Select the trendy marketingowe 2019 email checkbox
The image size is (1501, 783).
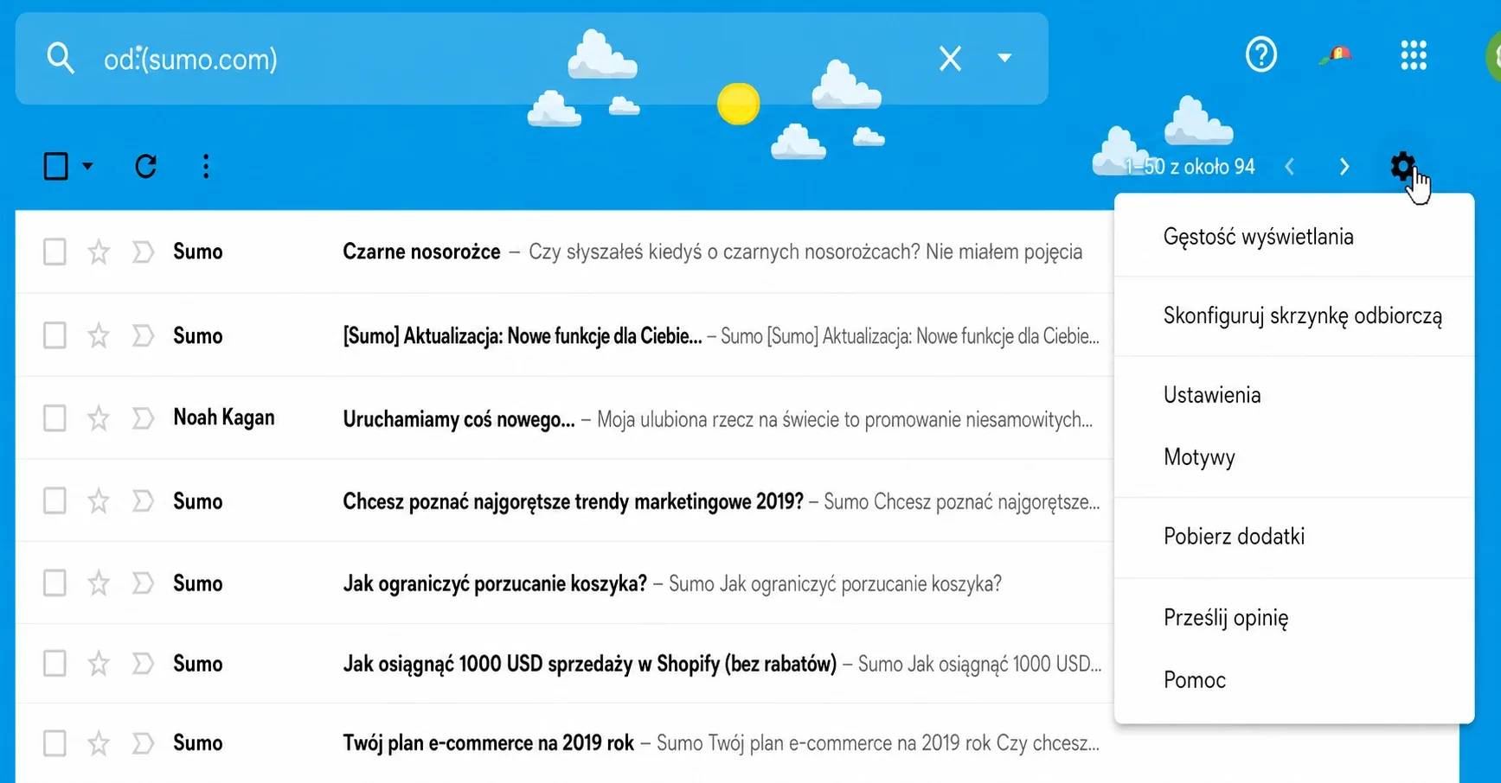coord(55,500)
